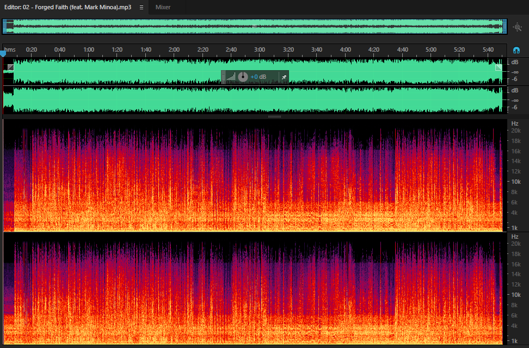Click the -6 mark of the bottom channel
This screenshot has width=529, height=348.
(x=514, y=108)
